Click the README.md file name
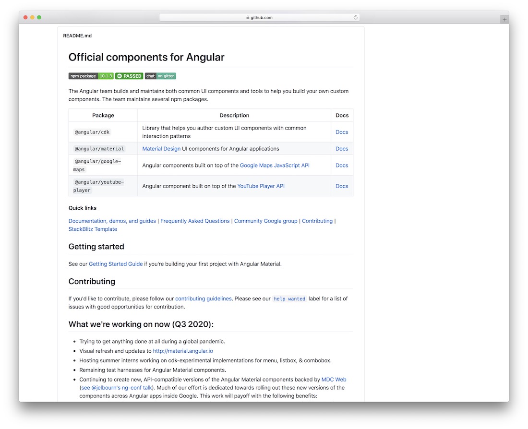Viewport: 528px width, 429px height. (77, 36)
